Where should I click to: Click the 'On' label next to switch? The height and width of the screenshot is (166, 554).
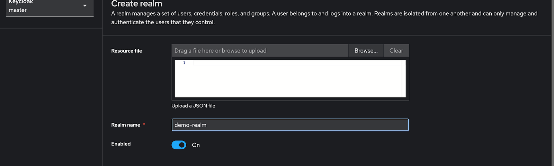coord(196,145)
